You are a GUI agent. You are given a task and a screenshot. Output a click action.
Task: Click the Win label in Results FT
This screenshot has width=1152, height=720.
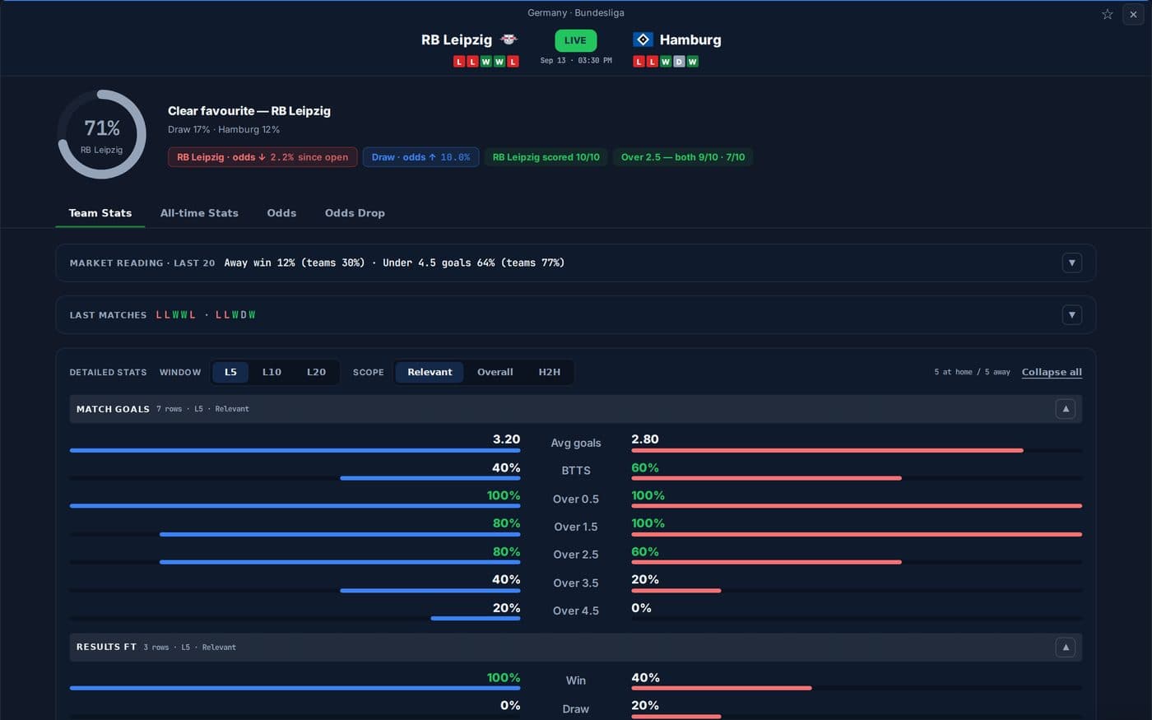click(x=576, y=681)
